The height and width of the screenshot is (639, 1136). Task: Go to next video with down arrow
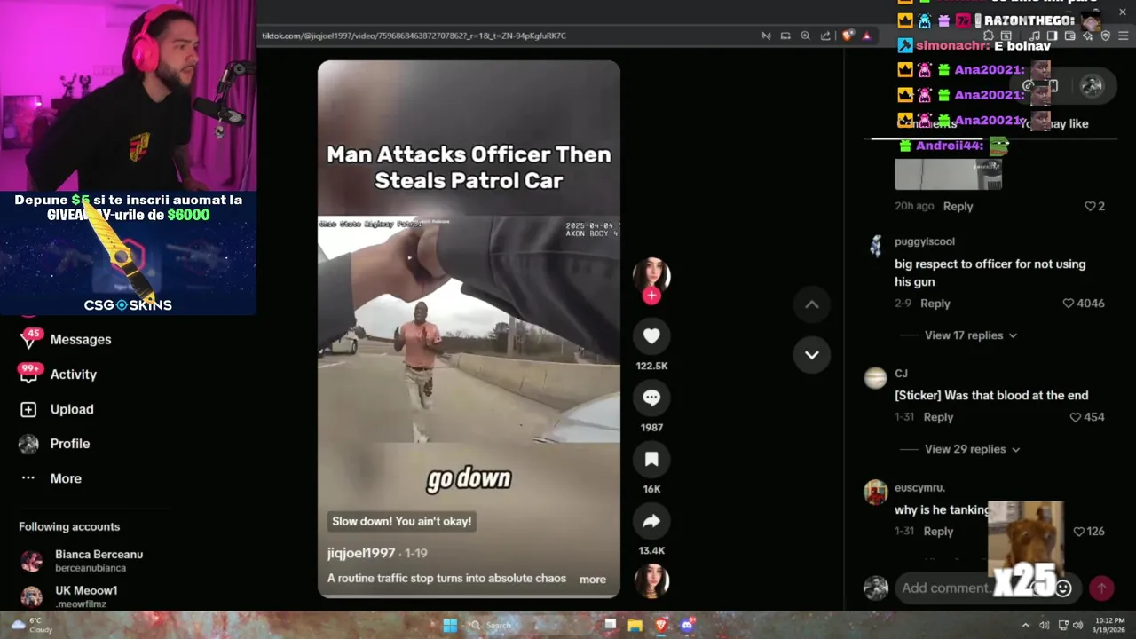(x=811, y=354)
